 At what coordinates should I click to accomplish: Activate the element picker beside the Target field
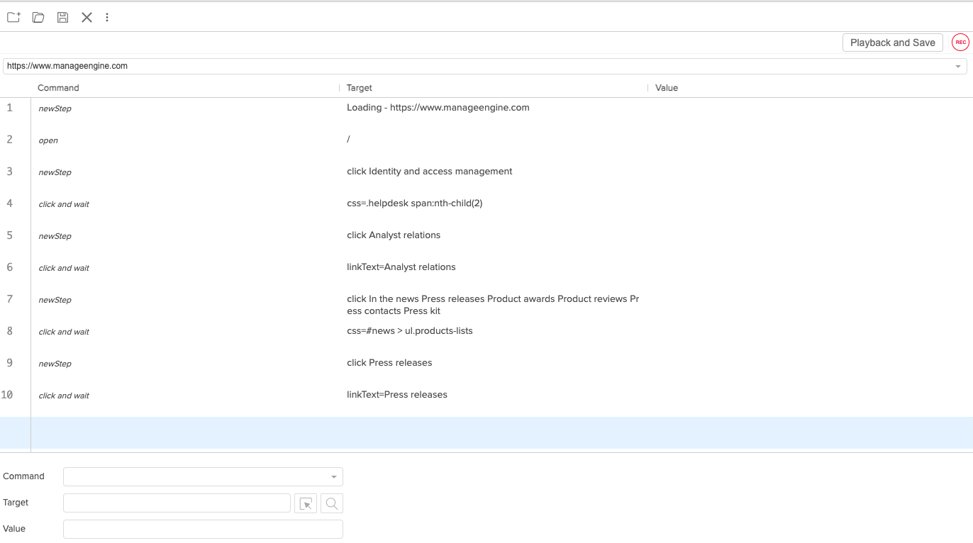tap(306, 503)
